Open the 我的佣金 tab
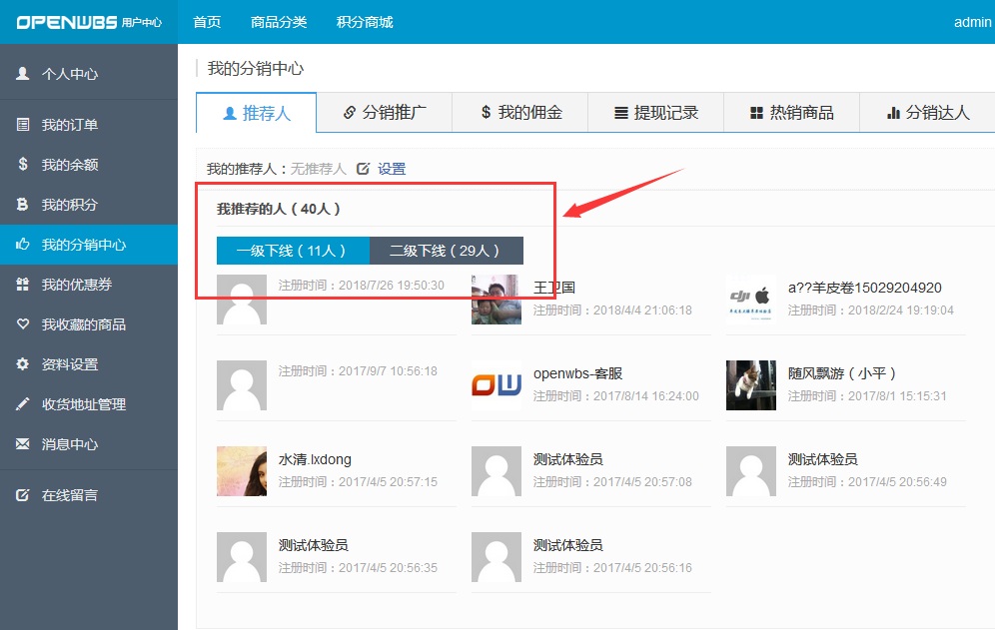 [x=520, y=113]
